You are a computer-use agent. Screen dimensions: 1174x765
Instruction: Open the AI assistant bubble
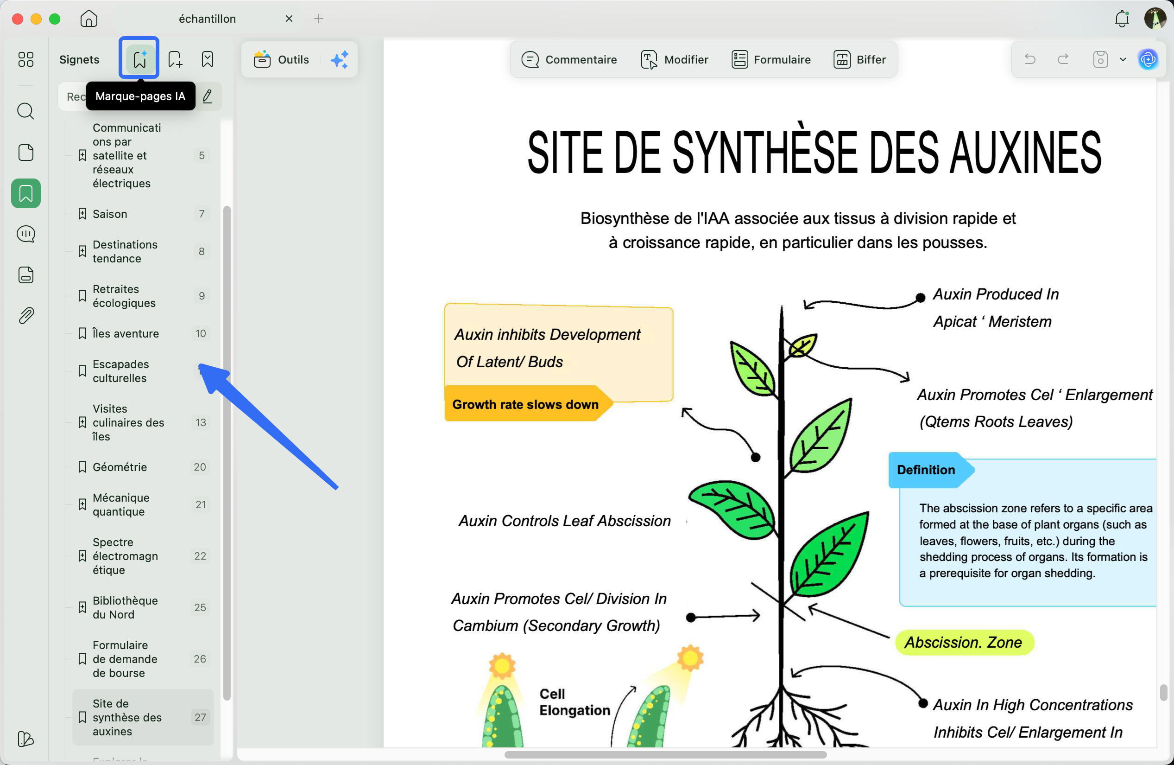pos(1149,59)
